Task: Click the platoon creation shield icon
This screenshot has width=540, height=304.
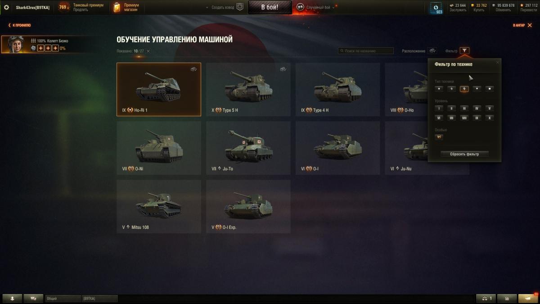Action: pyautogui.click(x=240, y=7)
